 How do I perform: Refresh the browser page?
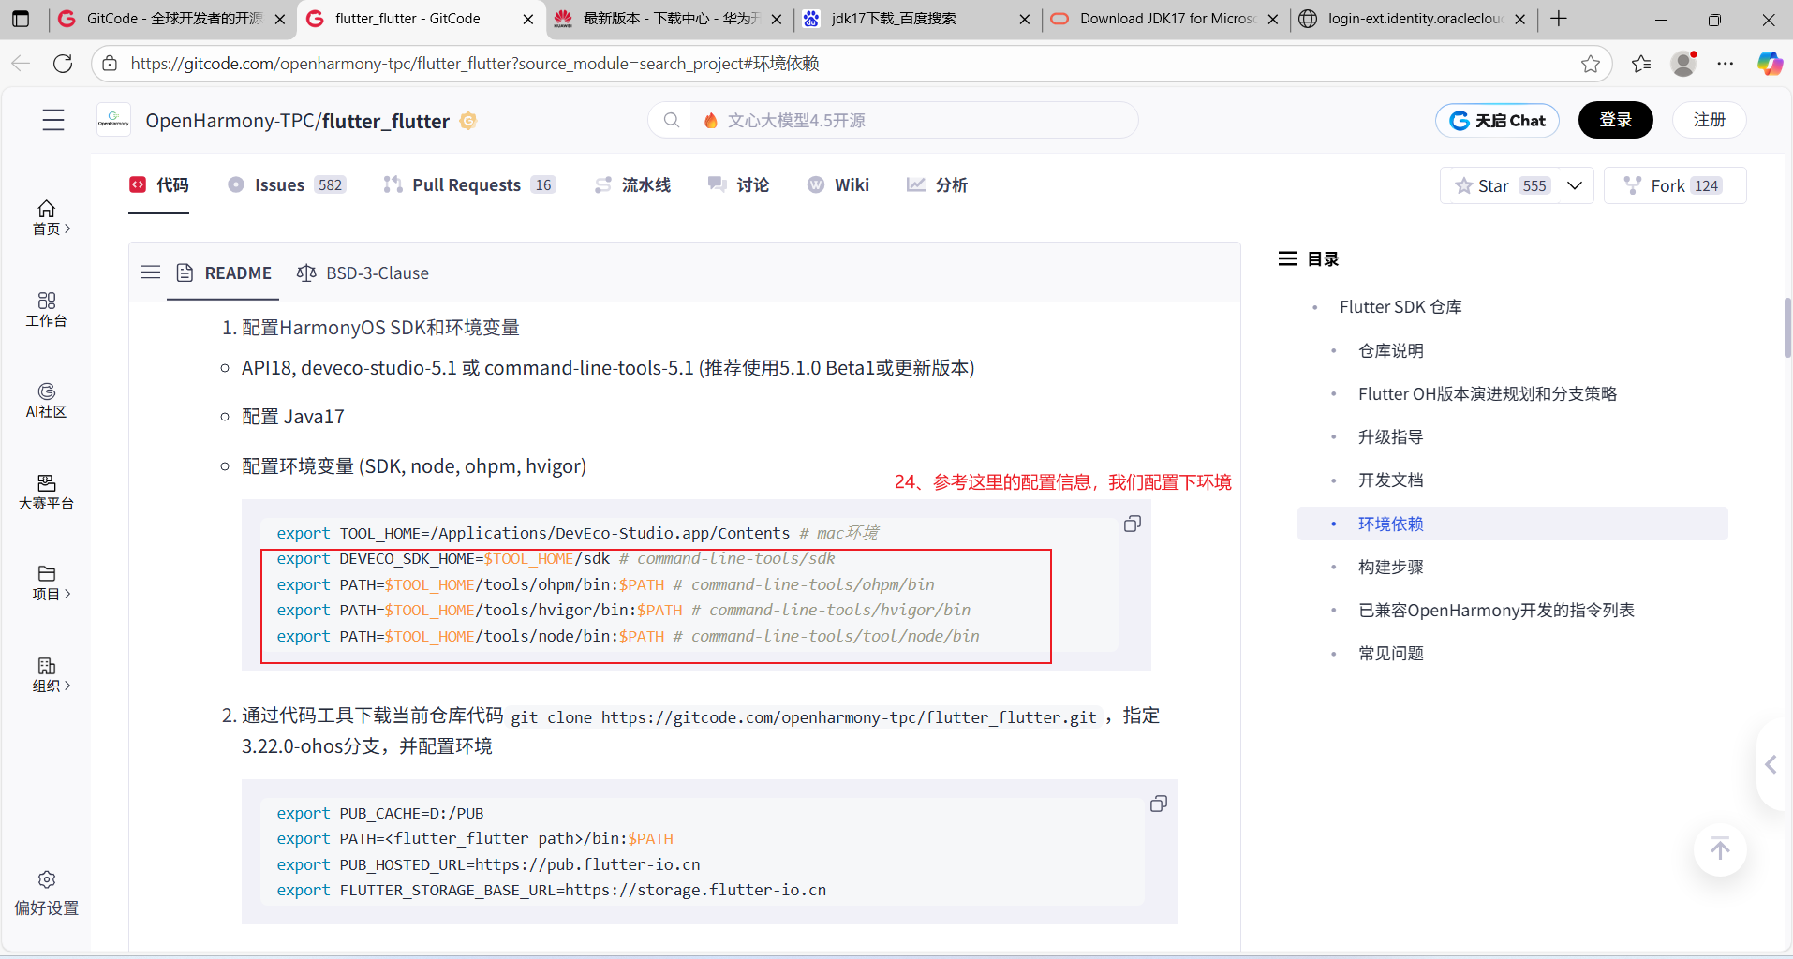63,64
